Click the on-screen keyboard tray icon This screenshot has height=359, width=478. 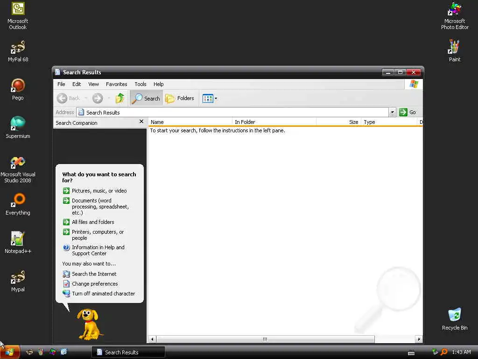411,353
